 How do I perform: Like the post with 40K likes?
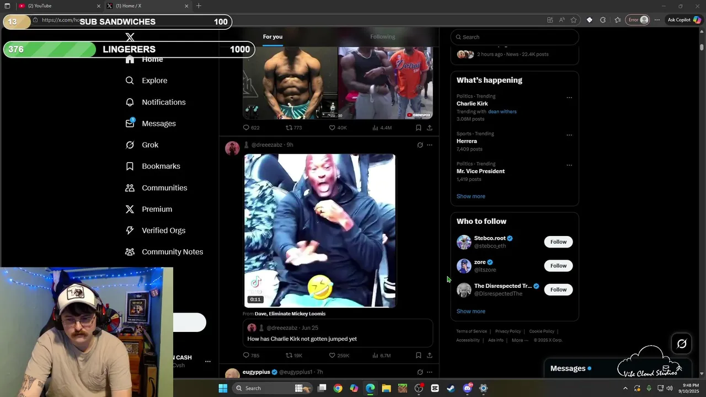tap(338, 127)
